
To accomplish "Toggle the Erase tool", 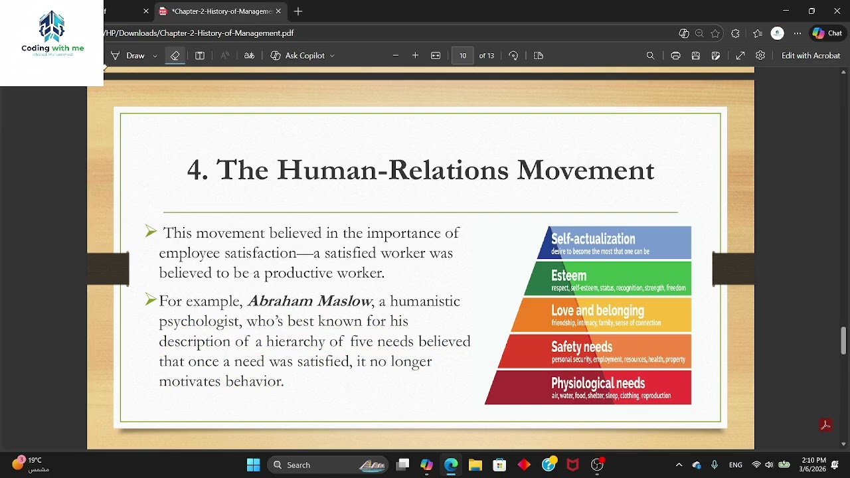I will (175, 56).
